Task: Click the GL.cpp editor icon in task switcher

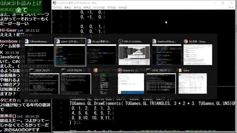Action: click(89, 41)
